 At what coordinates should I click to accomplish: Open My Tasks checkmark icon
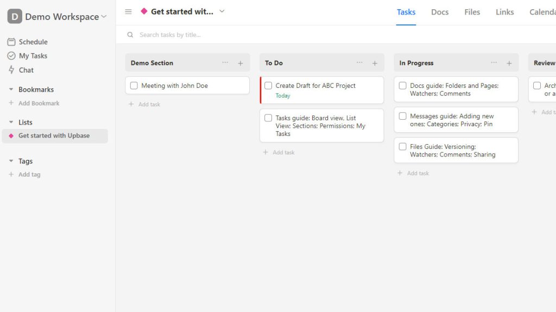(11, 56)
